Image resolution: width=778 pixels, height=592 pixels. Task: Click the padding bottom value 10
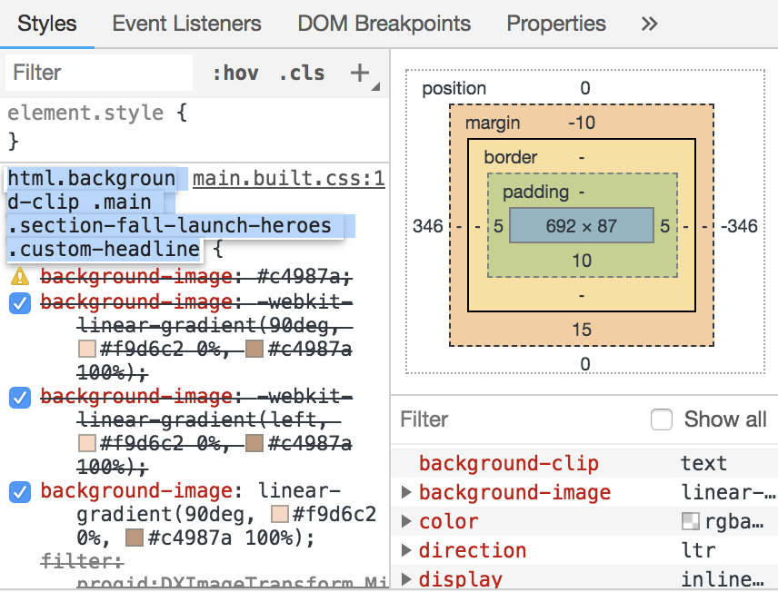point(582,261)
